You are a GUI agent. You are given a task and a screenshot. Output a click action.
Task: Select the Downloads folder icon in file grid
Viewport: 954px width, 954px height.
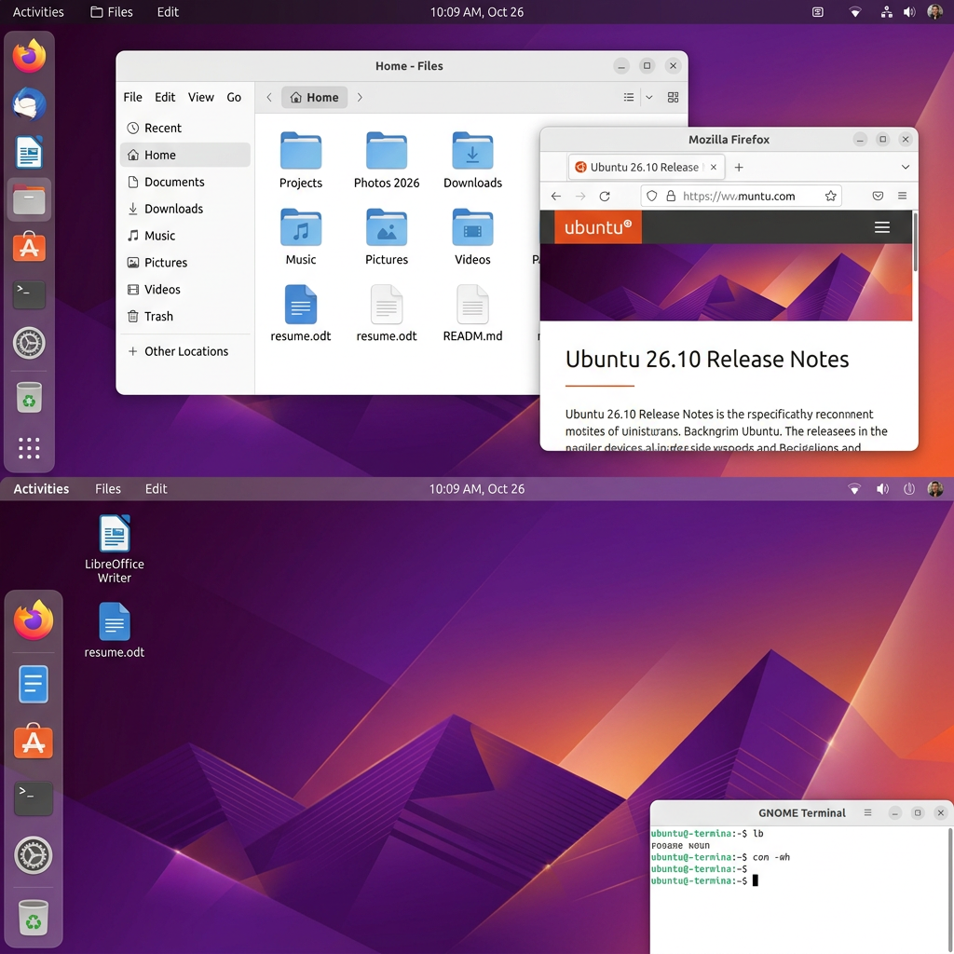[472, 150]
